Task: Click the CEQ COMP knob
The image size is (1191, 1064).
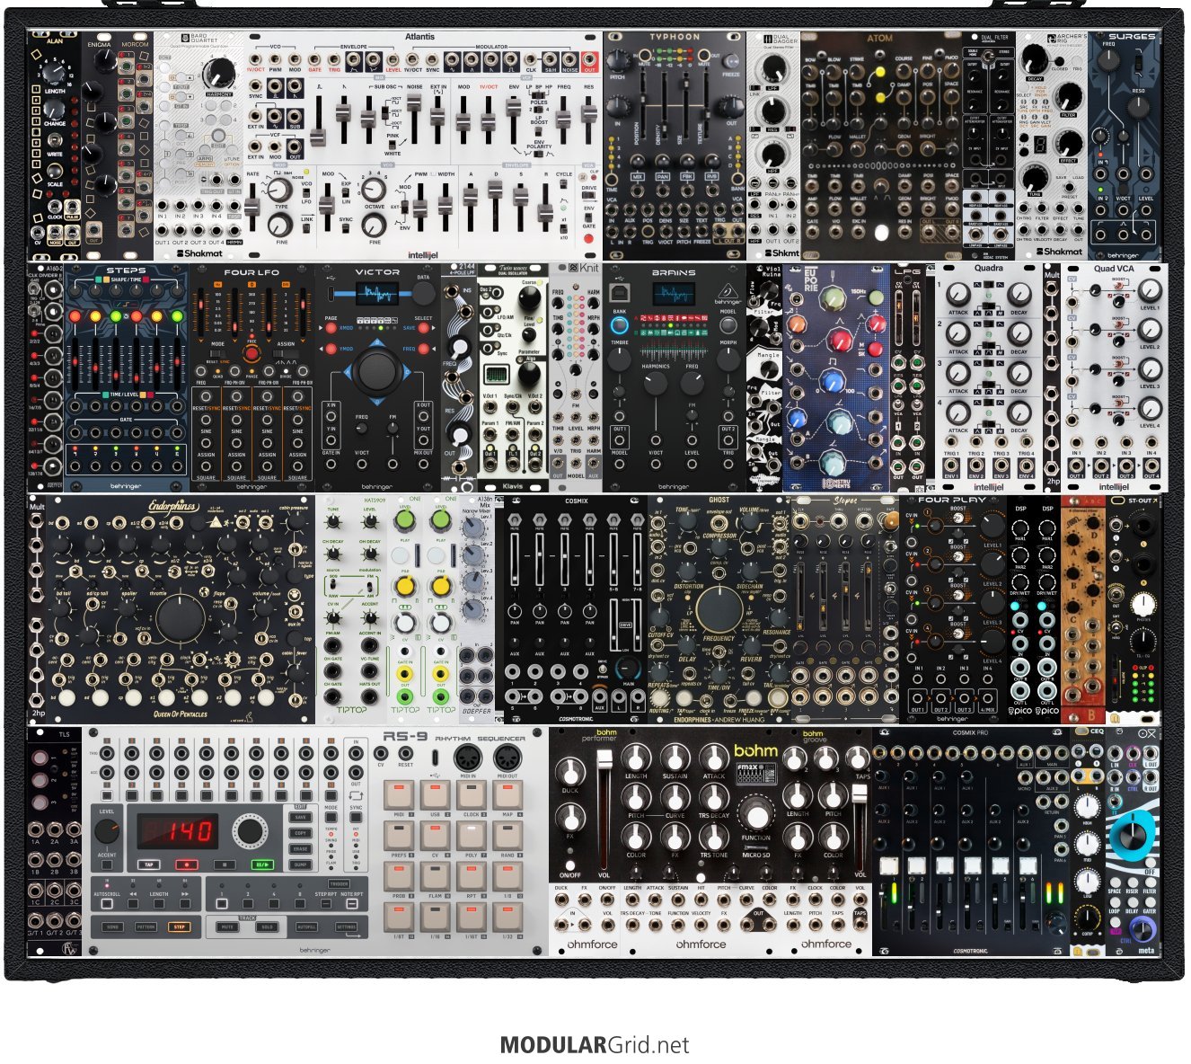Action: click(x=1087, y=918)
